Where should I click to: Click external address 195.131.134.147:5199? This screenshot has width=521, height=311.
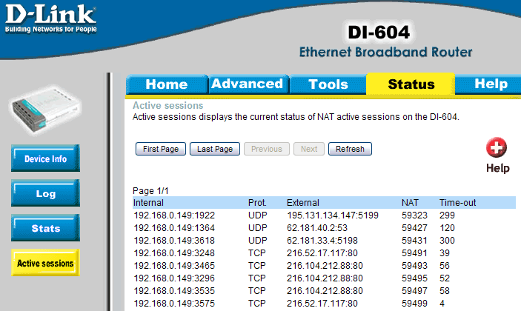coord(333,215)
